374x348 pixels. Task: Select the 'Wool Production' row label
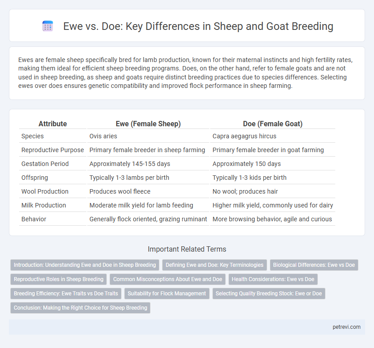(45, 191)
